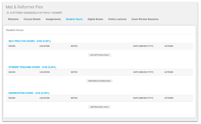Viewport: 201px width, 124px height.
Task: Click Location column header in Observation table
Action: tap(45, 98)
